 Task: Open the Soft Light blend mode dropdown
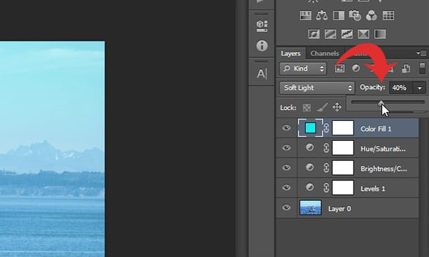[317, 88]
